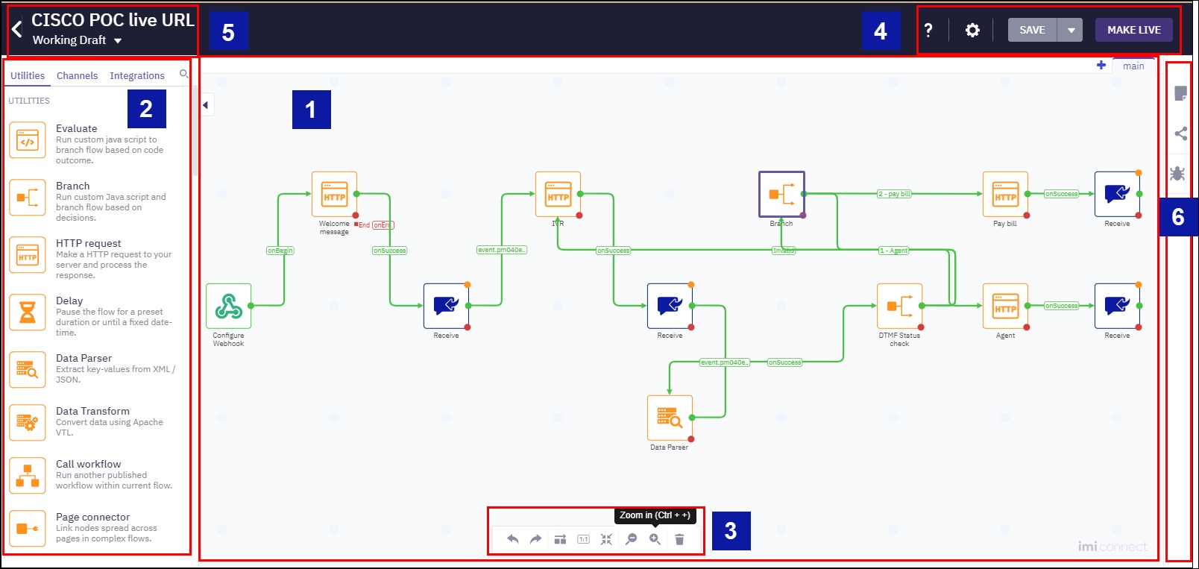Image resolution: width=1199 pixels, height=569 pixels.
Task: Search the node palette with the magnifier
Action: click(183, 74)
